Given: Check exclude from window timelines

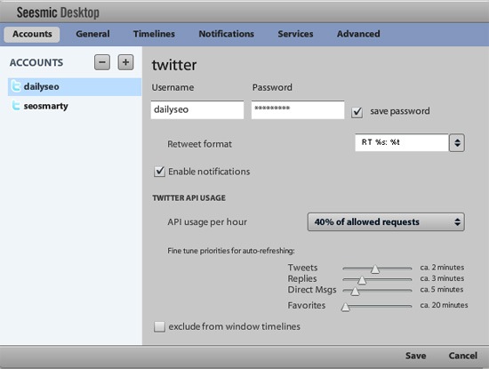Looking at the screenshot, I should click(x=159, y=326).
